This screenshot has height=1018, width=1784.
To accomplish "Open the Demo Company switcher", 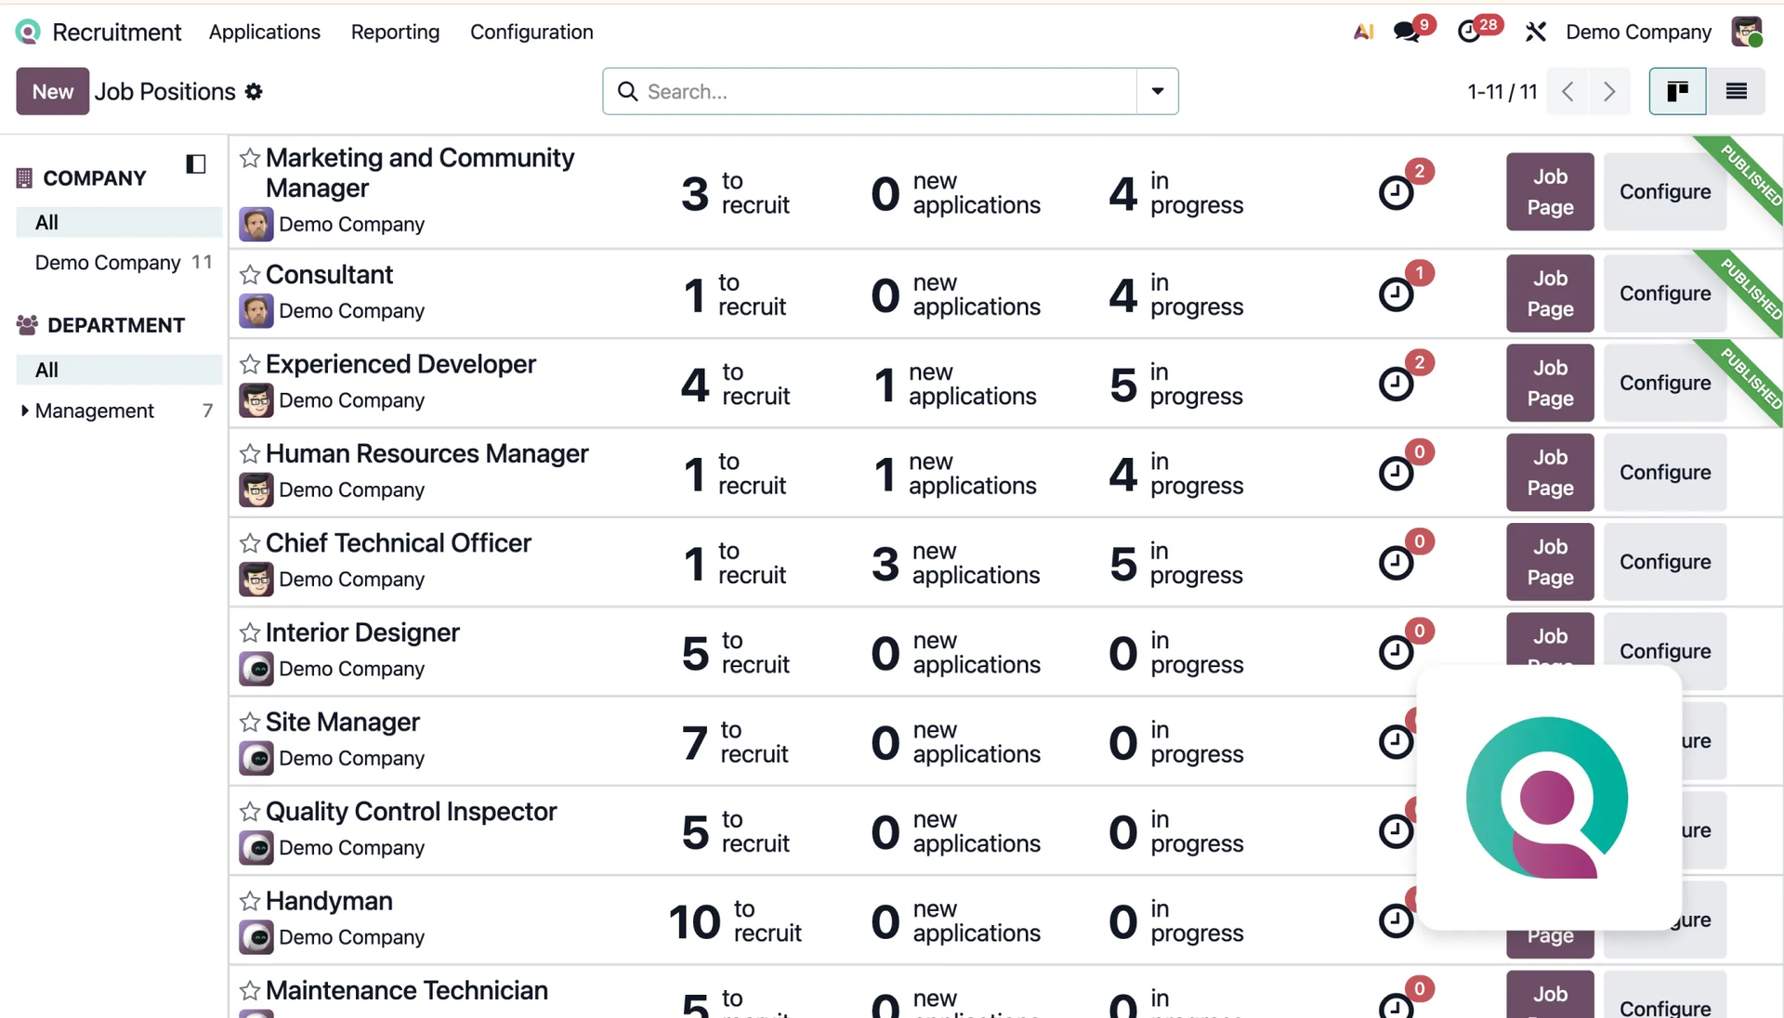I will [1638, 33].
